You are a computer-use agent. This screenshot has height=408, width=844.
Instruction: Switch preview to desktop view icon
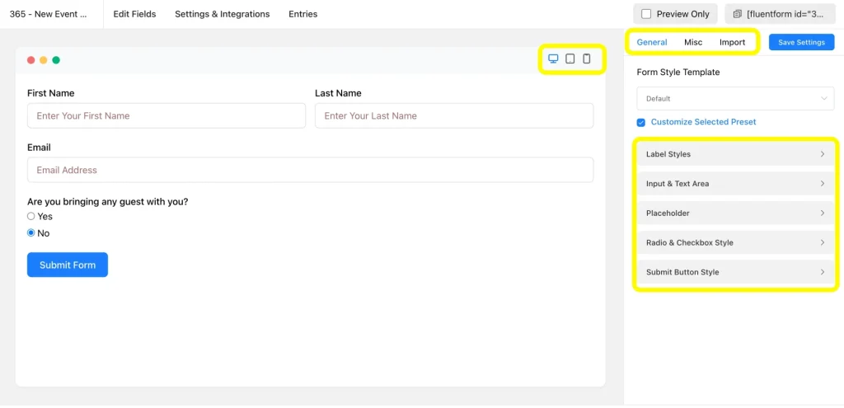pos(553,59)
